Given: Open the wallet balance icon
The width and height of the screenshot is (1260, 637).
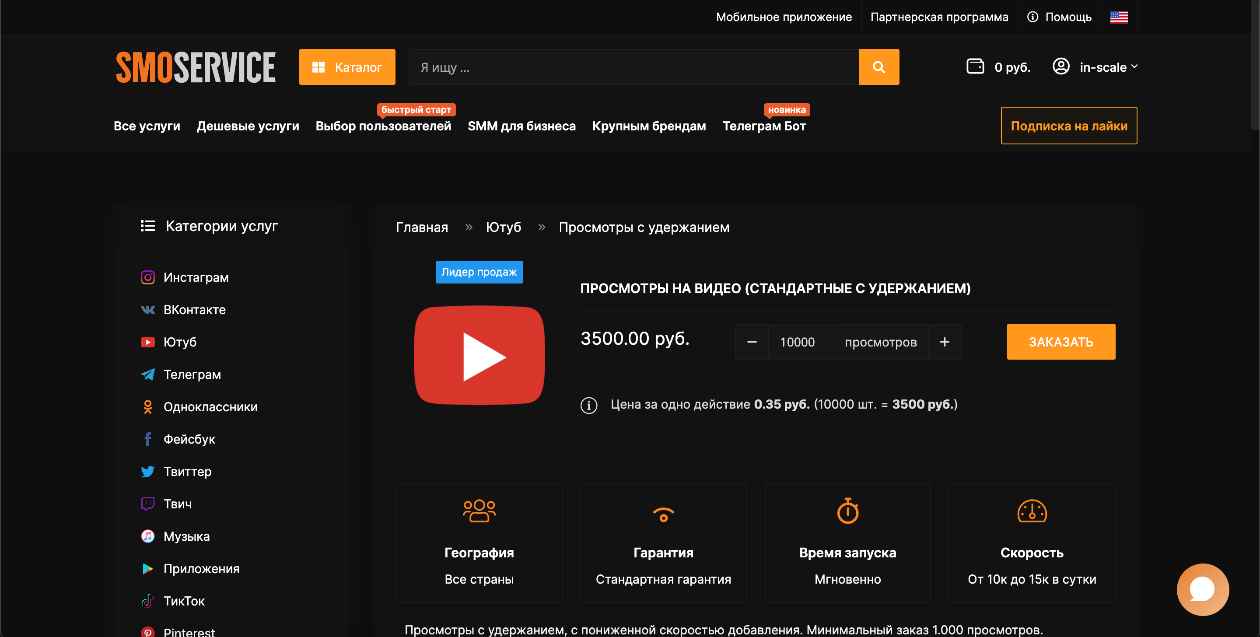Looking at the screenshot, I should pos(975,66).
